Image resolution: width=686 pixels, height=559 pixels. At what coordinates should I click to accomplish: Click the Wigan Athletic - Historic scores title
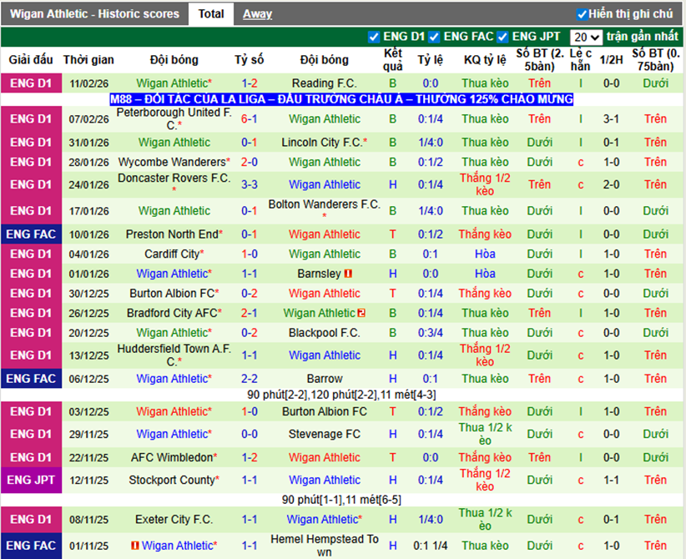click(94, 14)
